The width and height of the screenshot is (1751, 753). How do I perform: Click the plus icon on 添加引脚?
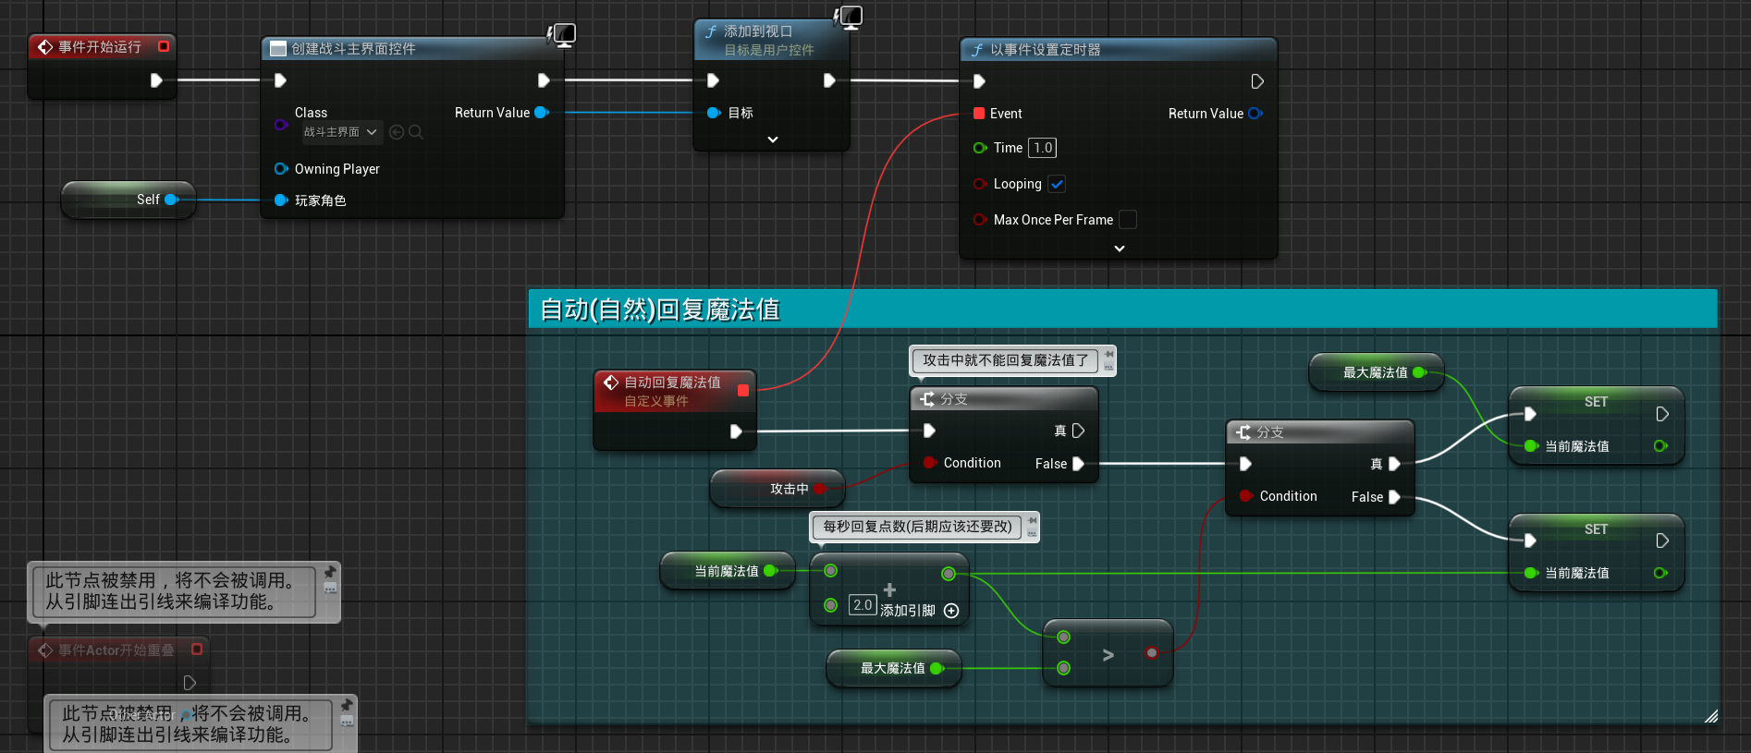pos(951,611)
